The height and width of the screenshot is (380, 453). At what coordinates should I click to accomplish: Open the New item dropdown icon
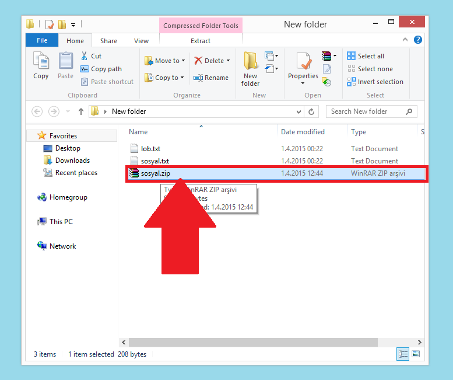coord(271,55)
